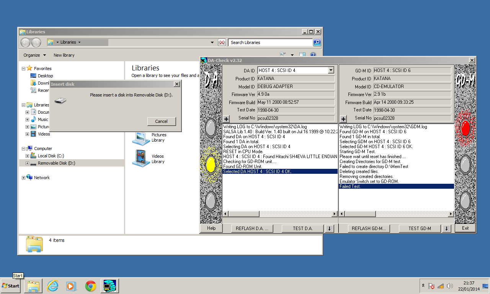The image size is (490, 294).
Task: Close the Insert disk dialog
Action: 176,84
